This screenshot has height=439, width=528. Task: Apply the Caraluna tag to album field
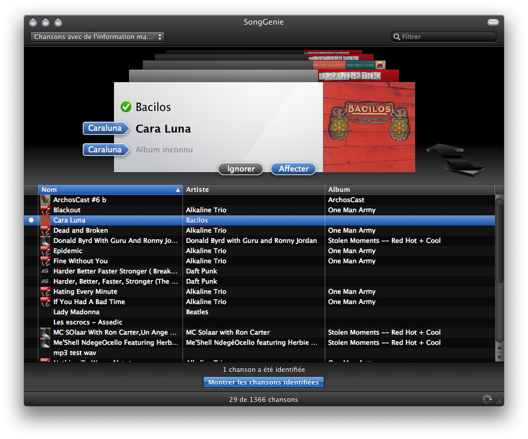[106, 150]
